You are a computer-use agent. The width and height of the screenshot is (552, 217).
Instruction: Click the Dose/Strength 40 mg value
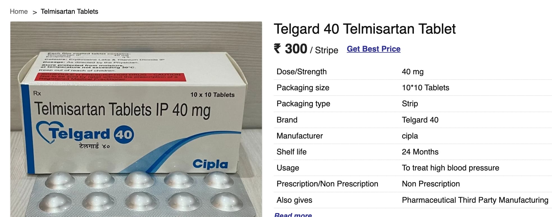pos(412,72)
